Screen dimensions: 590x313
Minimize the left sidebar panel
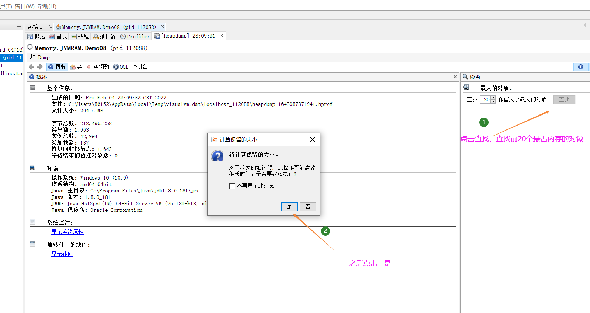[x=19, y=26]
